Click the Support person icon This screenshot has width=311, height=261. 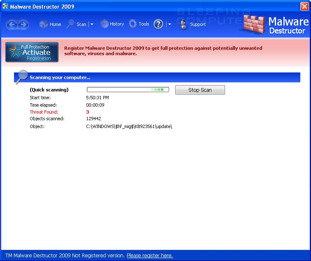pos(183,25)
